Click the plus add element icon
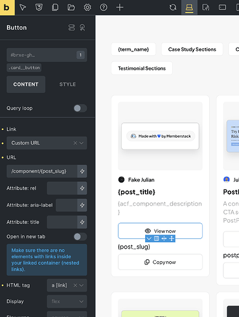The height and width of the screenshot is (317, 239). [120, 8]
